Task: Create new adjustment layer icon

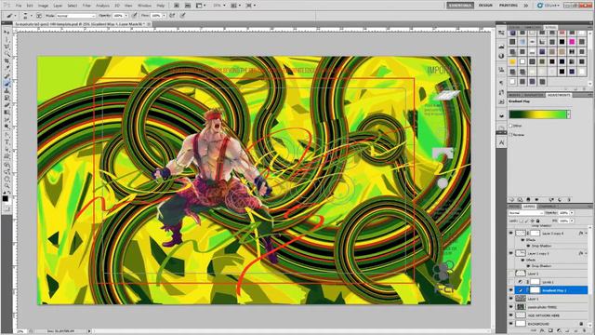Action: pyautogui.click(x=559, y=331)
